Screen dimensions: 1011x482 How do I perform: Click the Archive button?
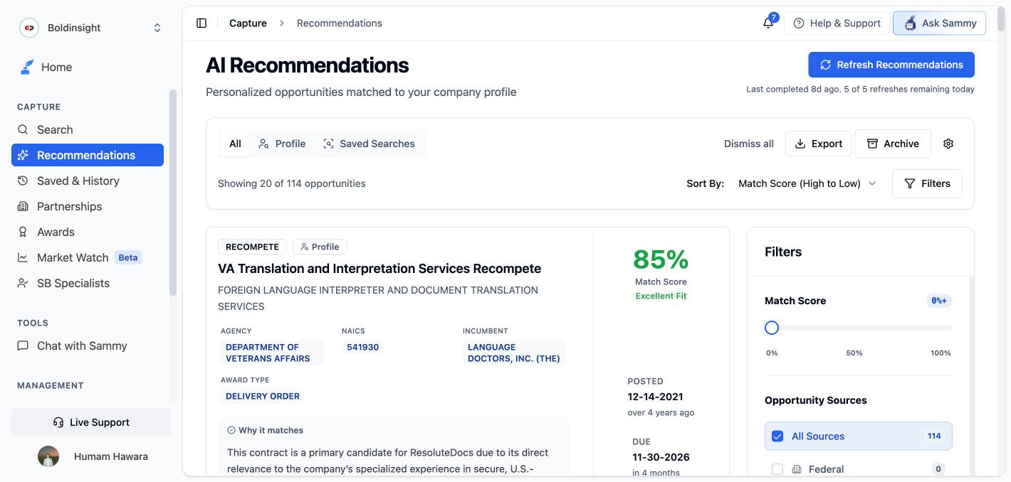pos(893,144)
